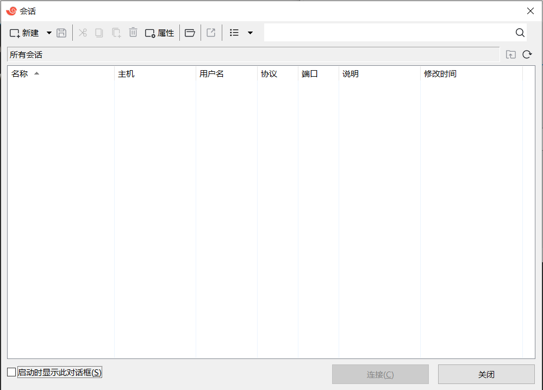Viewport: 543px width, 390px height.
Task: Click the 所有会话 path bar
Action: tap(253, 54)
